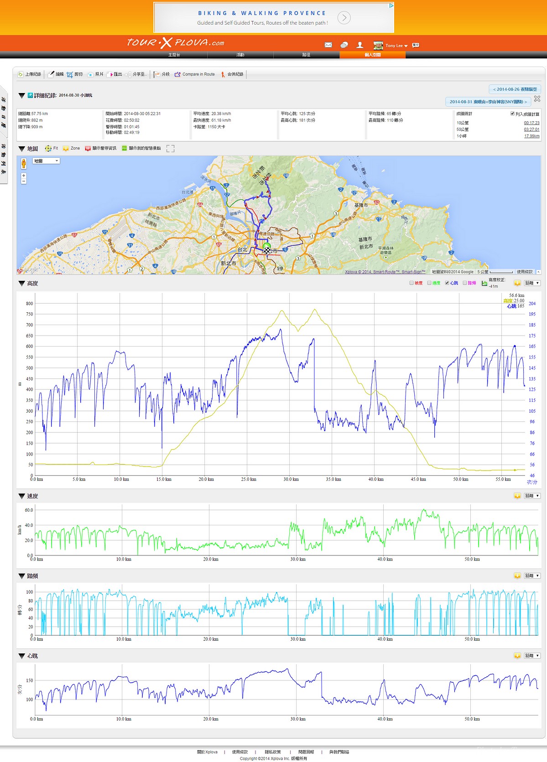Switch to the 活動 tab
Screen dimensions: 547x762
240,55
